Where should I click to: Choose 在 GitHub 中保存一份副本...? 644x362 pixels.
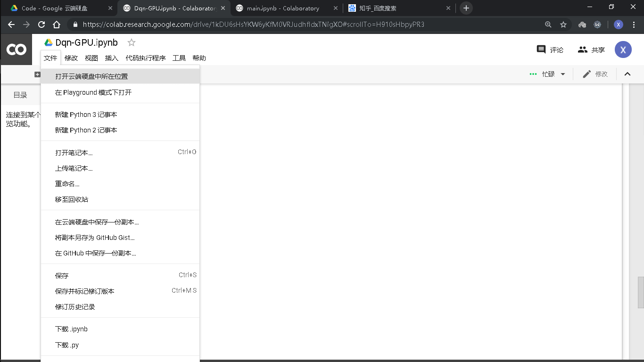[120, 253]
